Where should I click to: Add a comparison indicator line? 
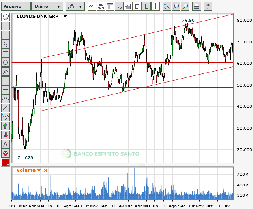click(x=167, y=6)
